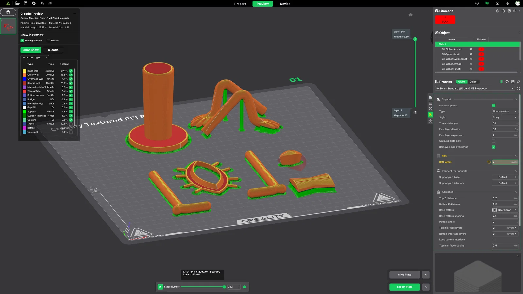
Task: Click the cloud upload icon
Action: click(x=498, y=3)
